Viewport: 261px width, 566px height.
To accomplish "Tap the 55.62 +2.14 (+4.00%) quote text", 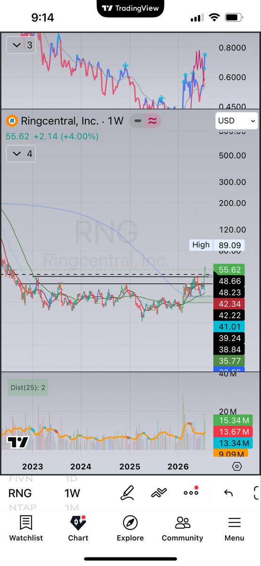I will point(52,137).
